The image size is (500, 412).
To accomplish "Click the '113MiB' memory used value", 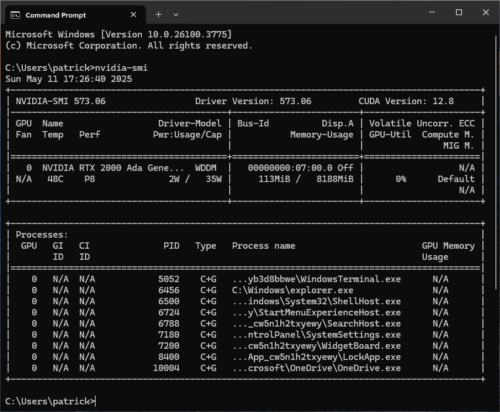I will point(274,179).
